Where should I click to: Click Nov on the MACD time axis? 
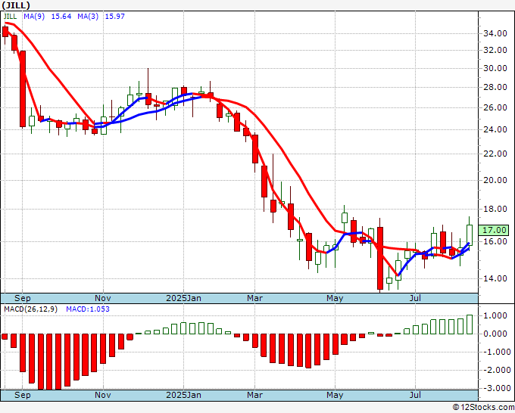coord(103,395)
